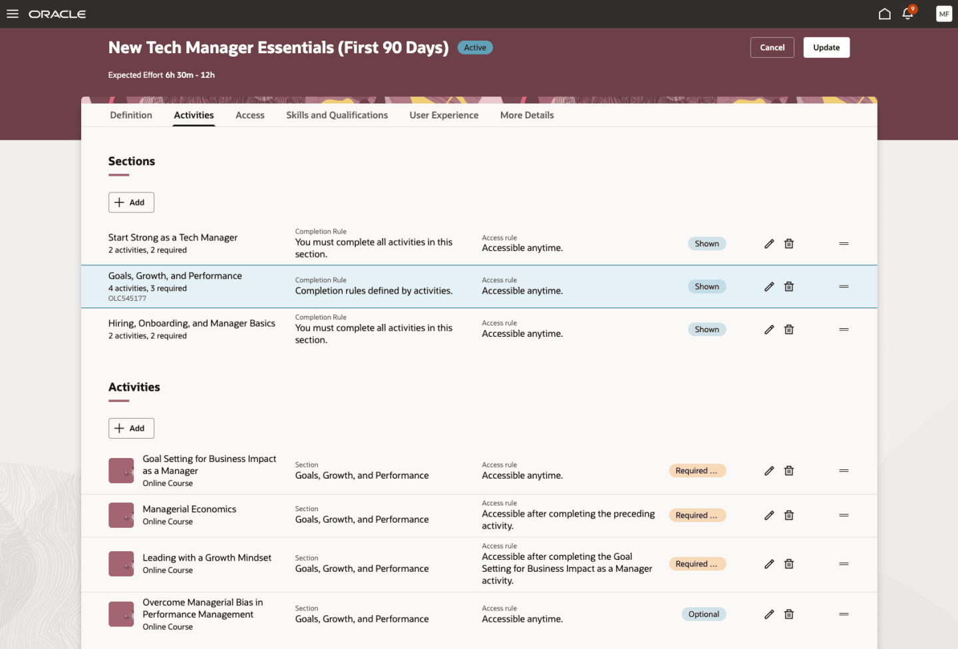
Task: Delete the Overcome Managerial Bias activity
Action: (x=789, y=614)
